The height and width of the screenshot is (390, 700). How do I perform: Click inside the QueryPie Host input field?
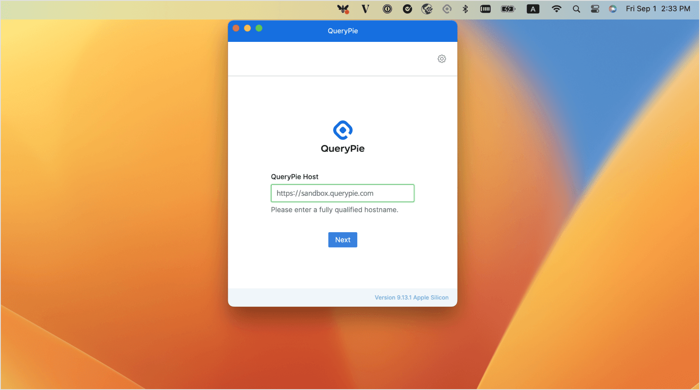click(342, 193)
